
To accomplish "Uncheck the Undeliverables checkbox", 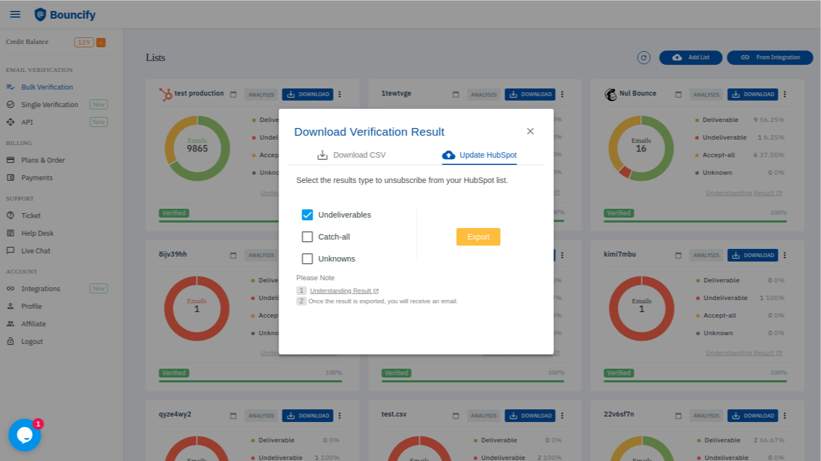I will [x=307, y=215].
